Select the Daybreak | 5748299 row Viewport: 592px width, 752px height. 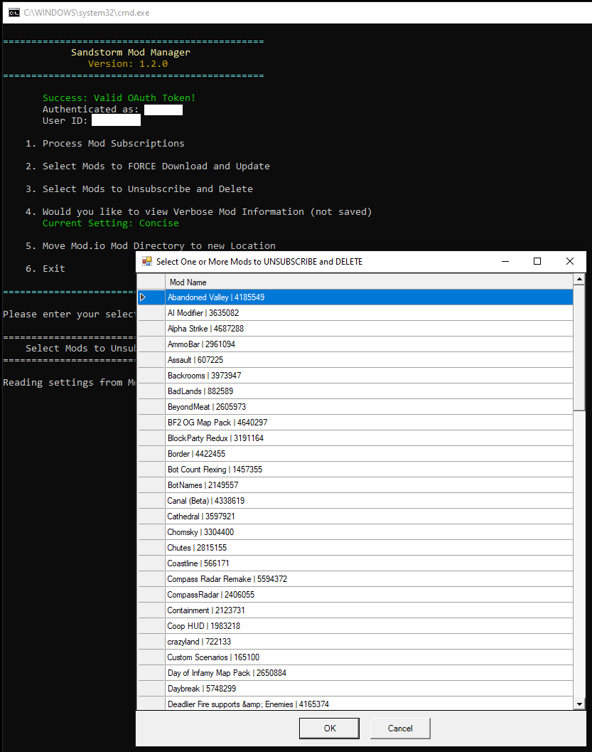coord(369,689)
